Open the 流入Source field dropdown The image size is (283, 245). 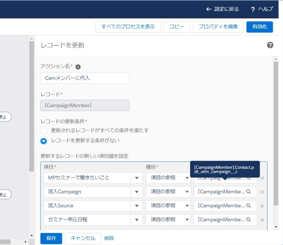click(137, 206)
